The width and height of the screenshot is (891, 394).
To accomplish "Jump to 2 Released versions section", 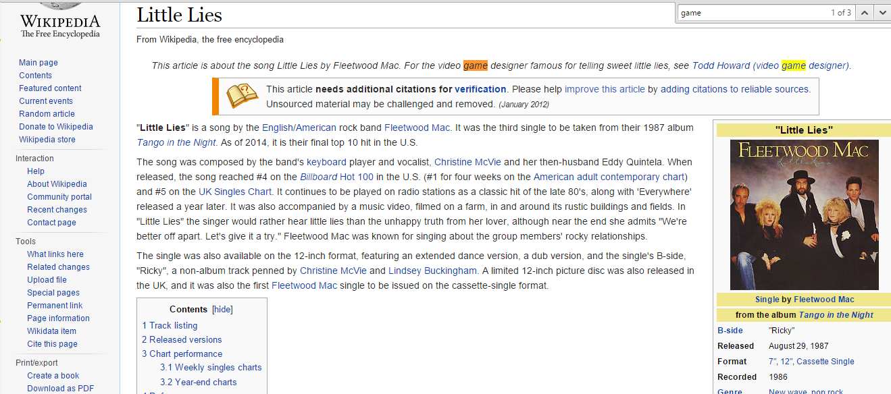I will (x=182, y=339).
